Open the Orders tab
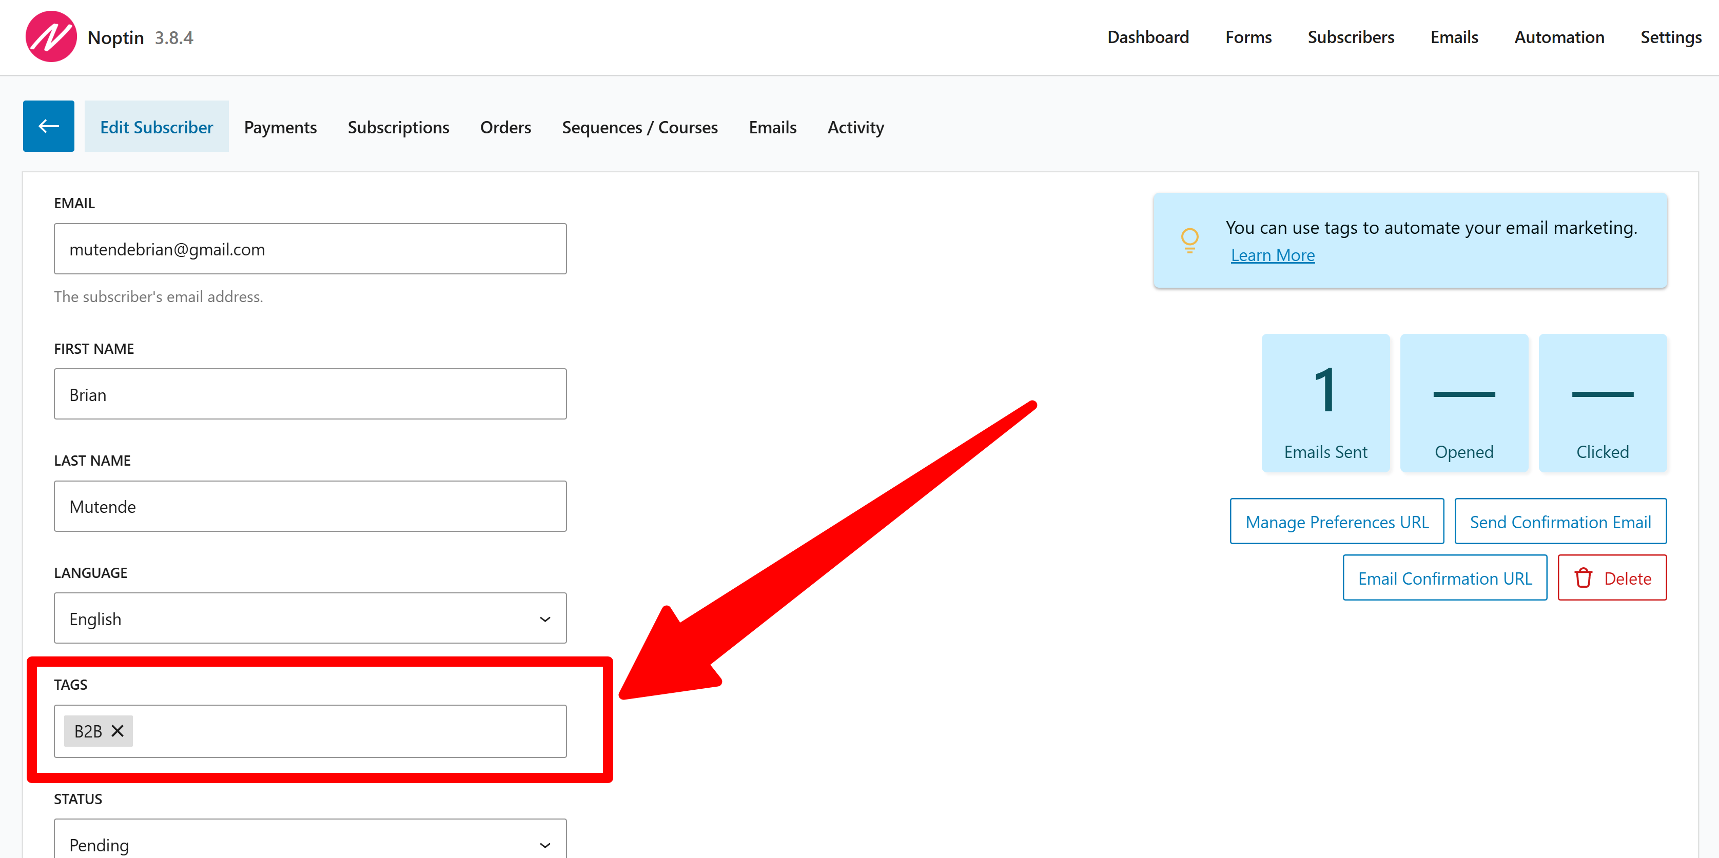Viewport: 1719px width, 858px height. click(505, 127)
